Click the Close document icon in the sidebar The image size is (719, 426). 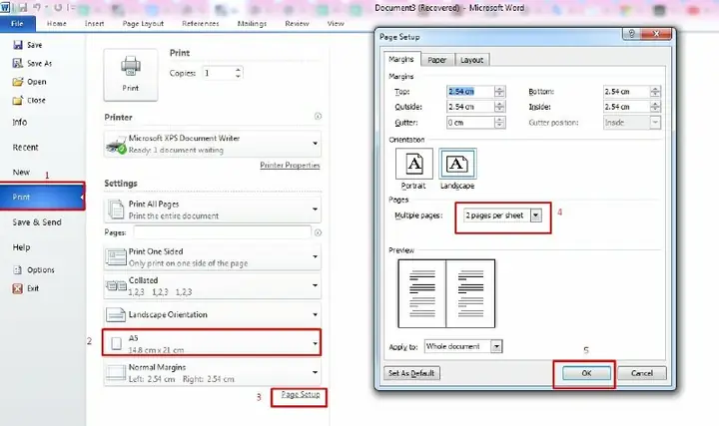pos(18,100)
